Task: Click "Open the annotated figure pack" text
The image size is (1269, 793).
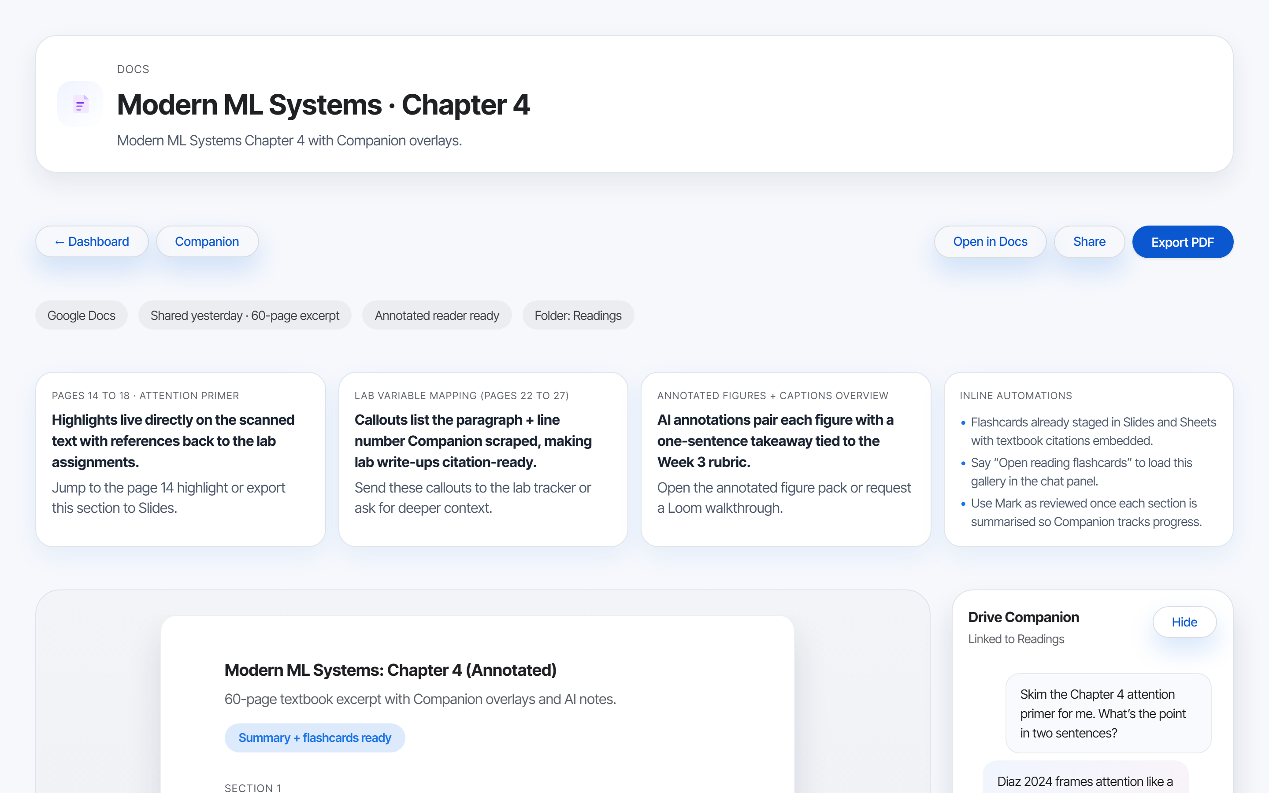Action: pyautogui.click(x=784, y=498)
